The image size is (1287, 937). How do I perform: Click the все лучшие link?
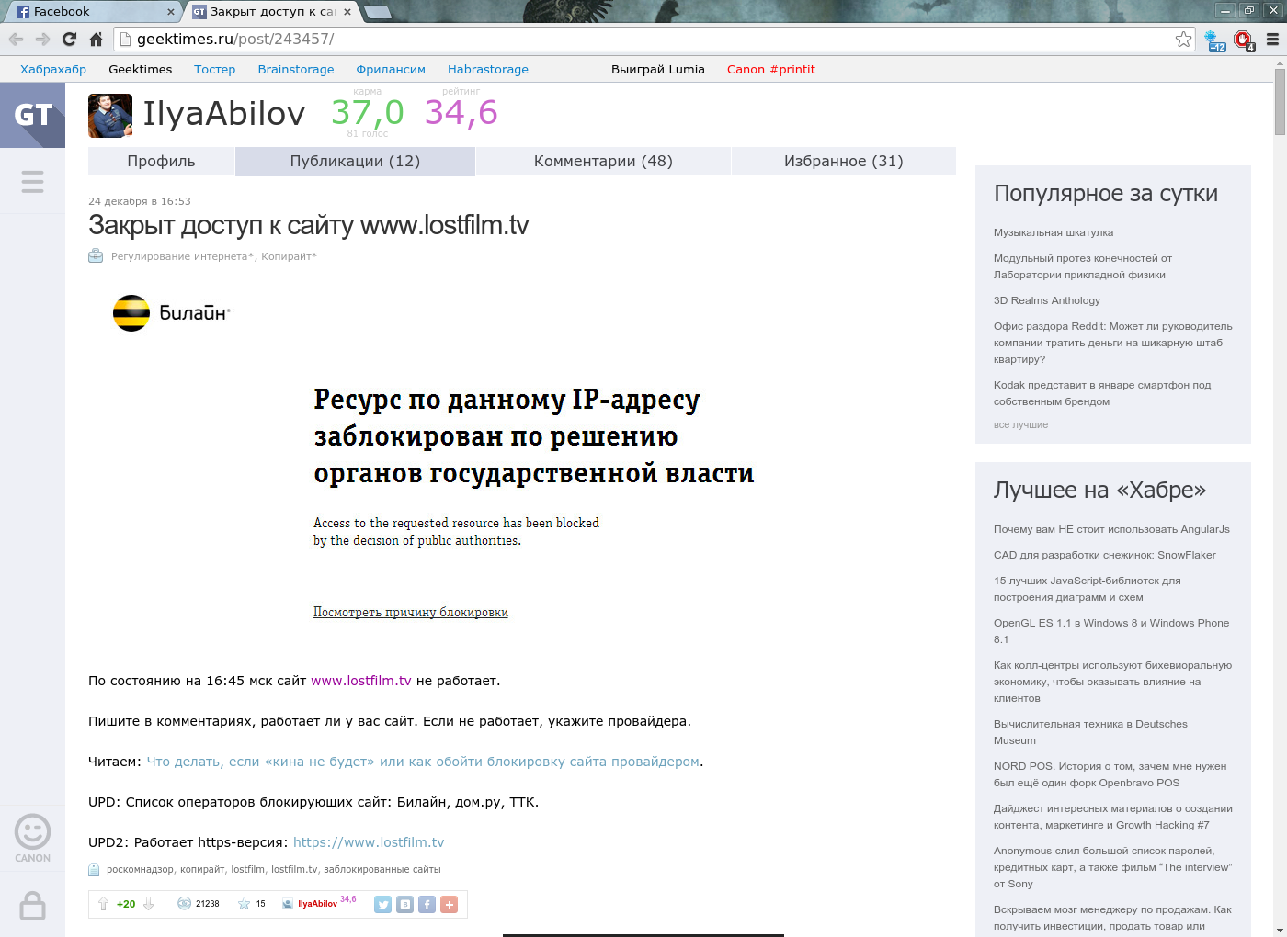click(x=1020, y=424)
